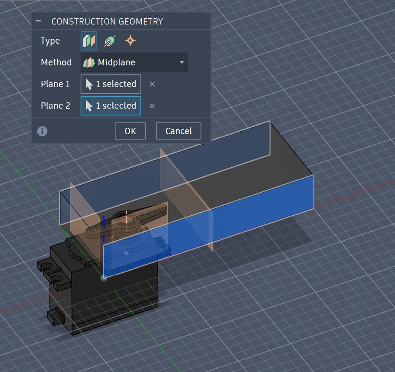Confirm the midplane with OK

coord(130,131)
